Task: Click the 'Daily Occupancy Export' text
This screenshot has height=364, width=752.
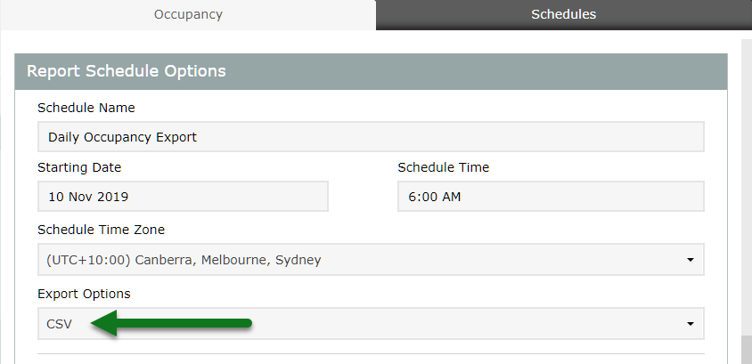Action: [122, 137]
